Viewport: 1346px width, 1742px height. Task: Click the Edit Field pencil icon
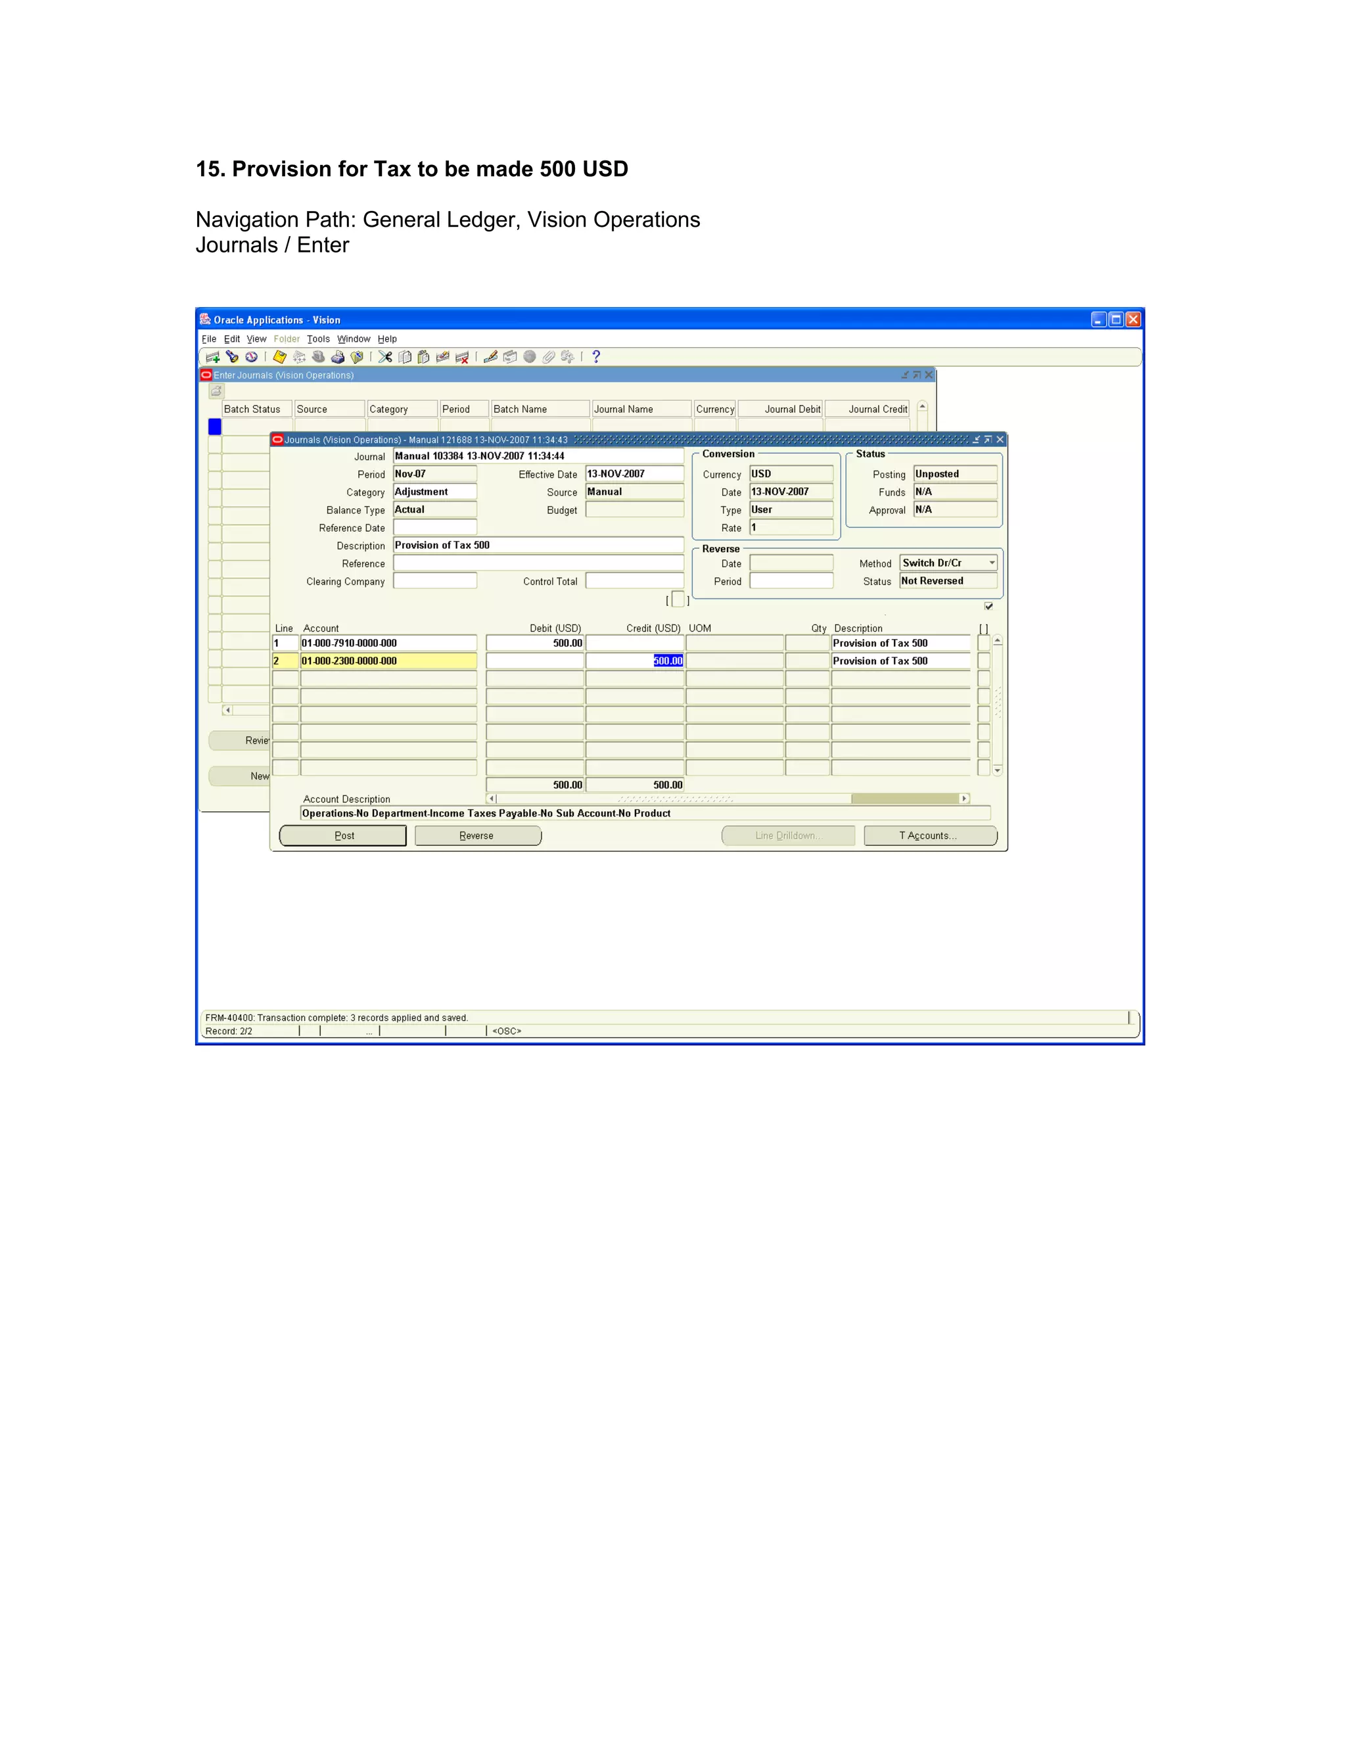490,358
